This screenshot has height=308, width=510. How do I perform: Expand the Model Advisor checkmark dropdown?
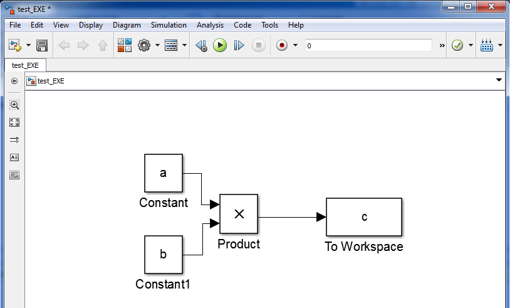click(x=471, y=46)
